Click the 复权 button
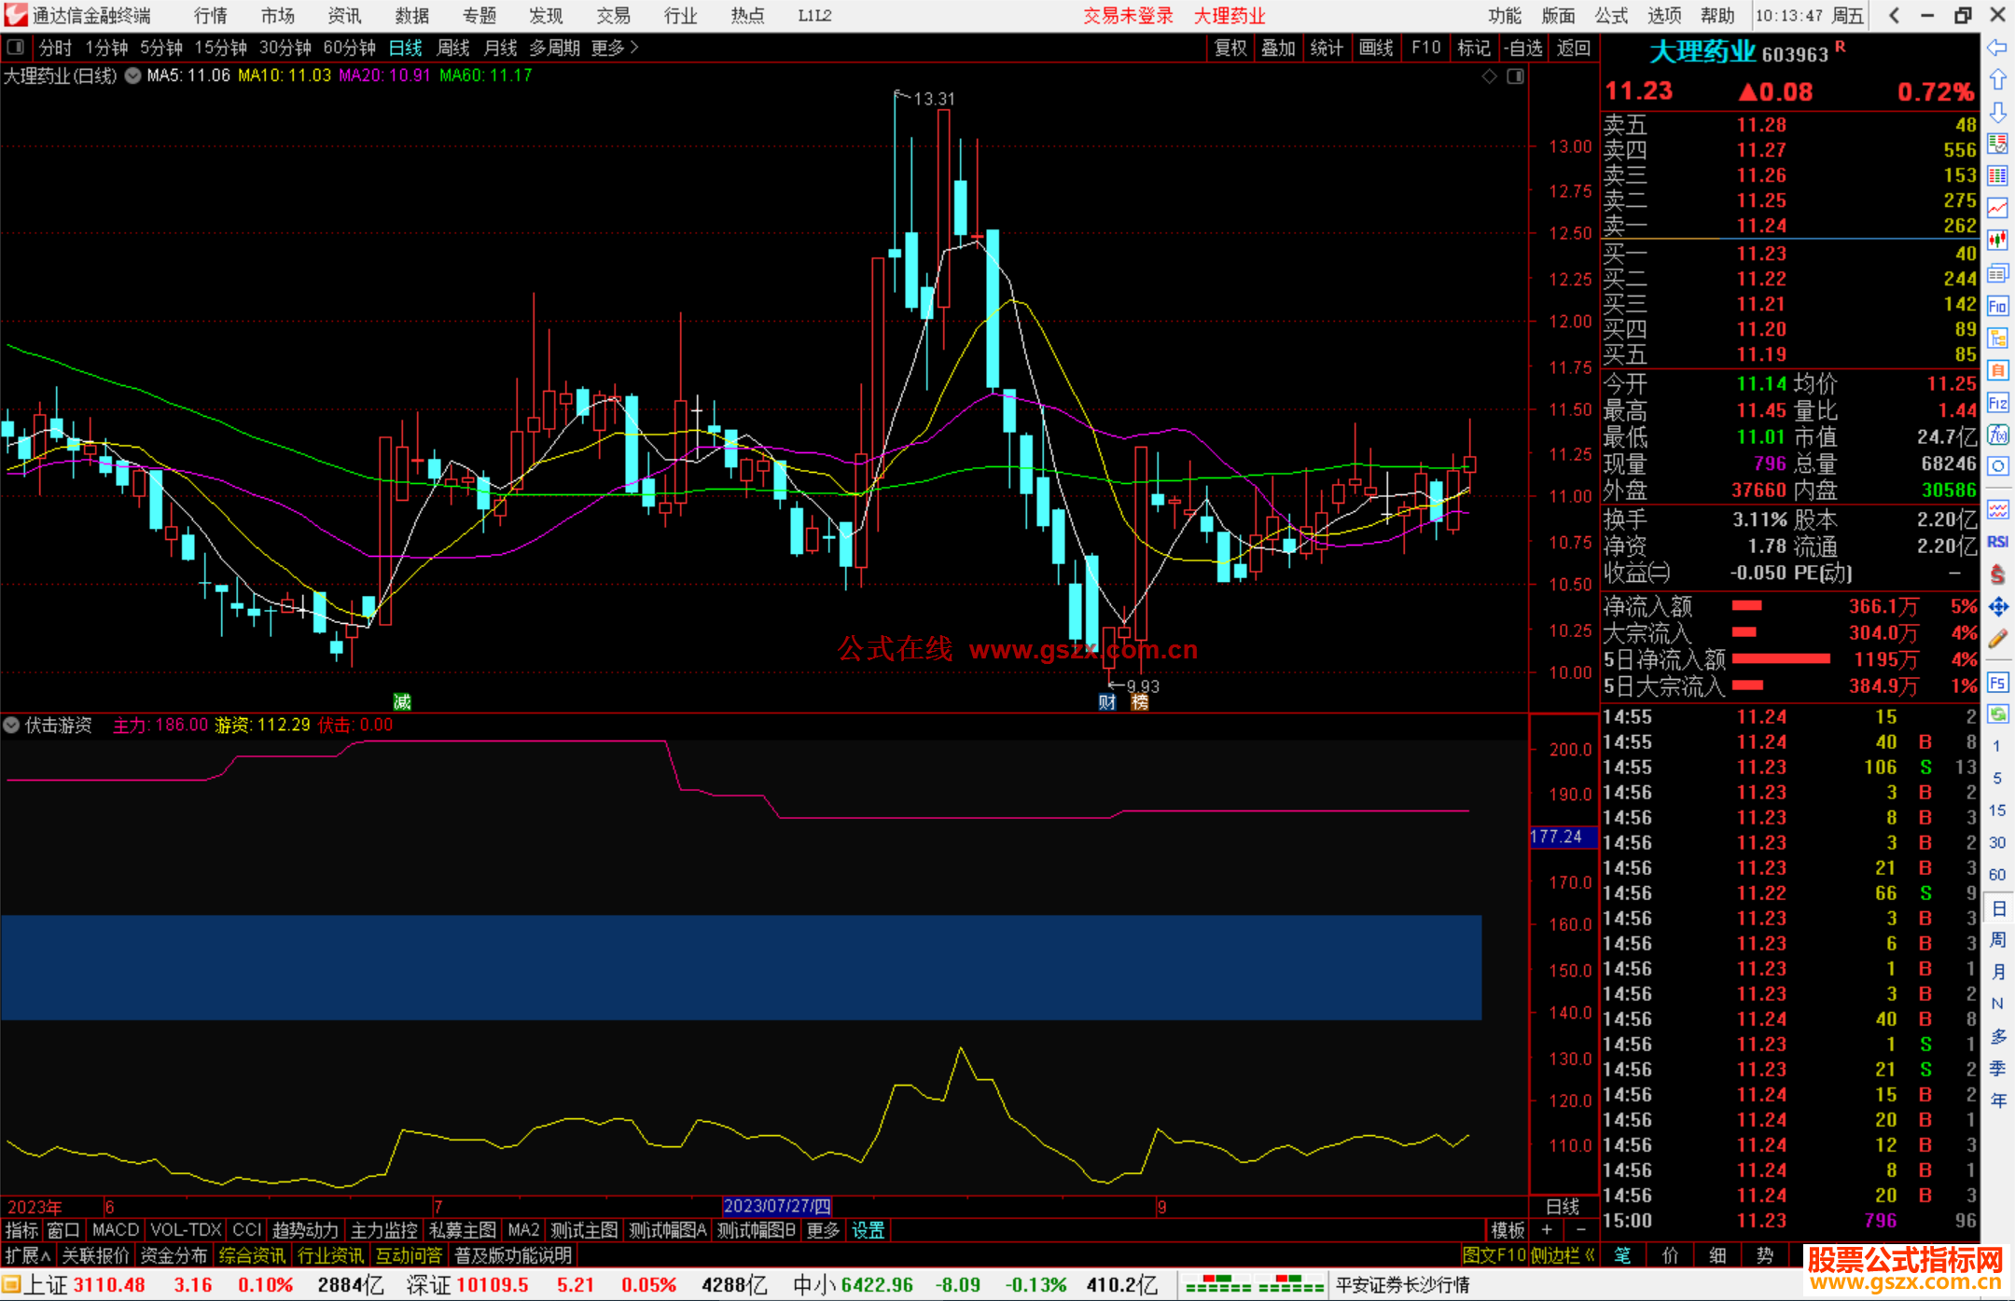This screenshot has height=1301, width=2015. tap(1230, 48)
